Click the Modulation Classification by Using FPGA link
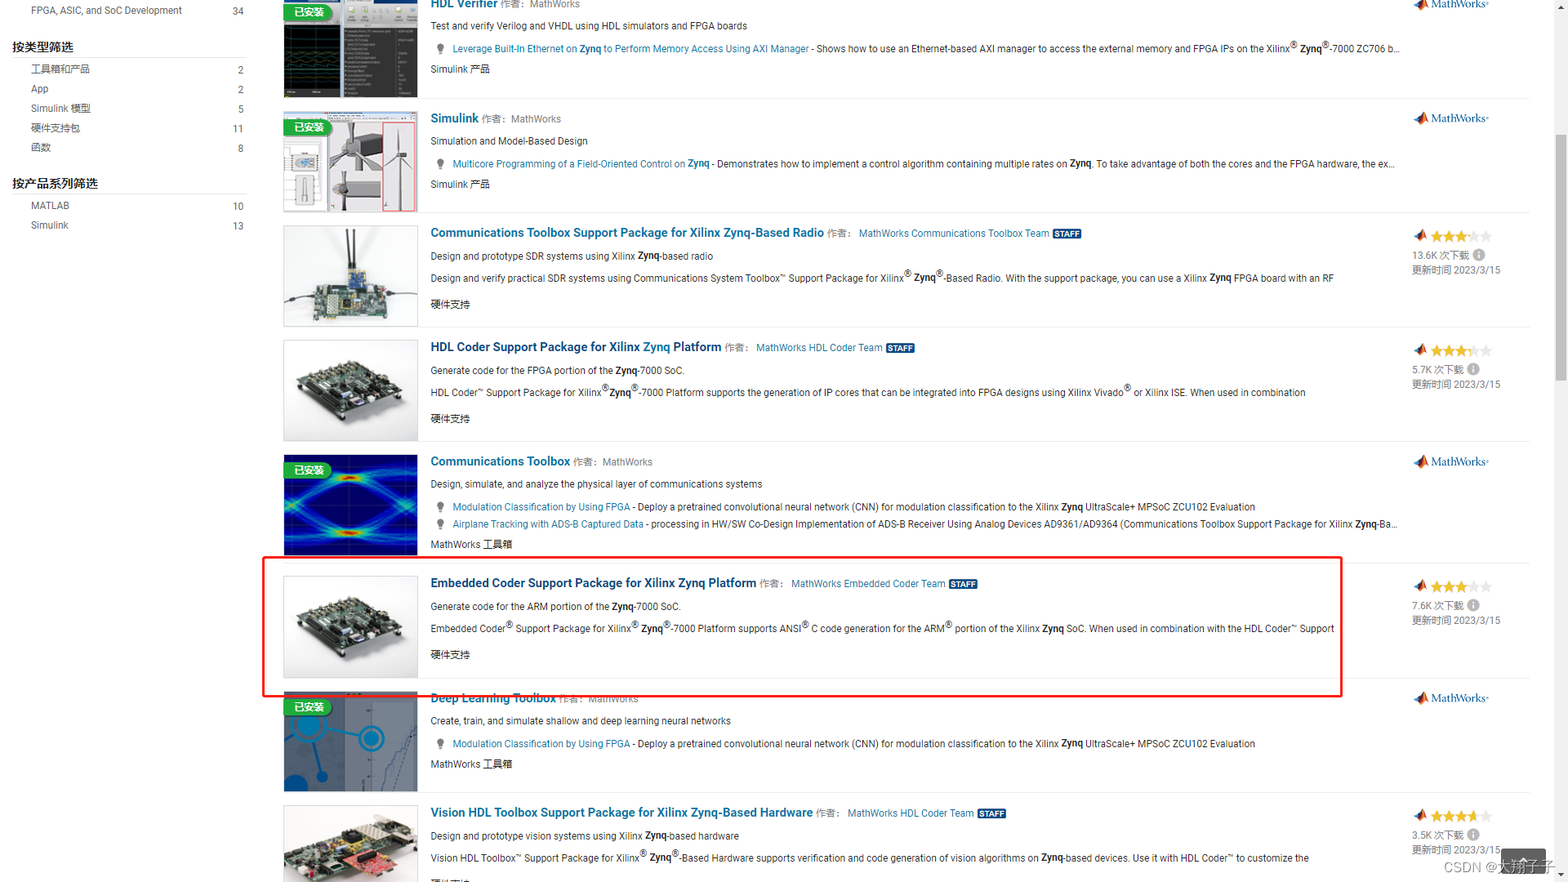The image size is (1568, 882). tap(541, 506)
